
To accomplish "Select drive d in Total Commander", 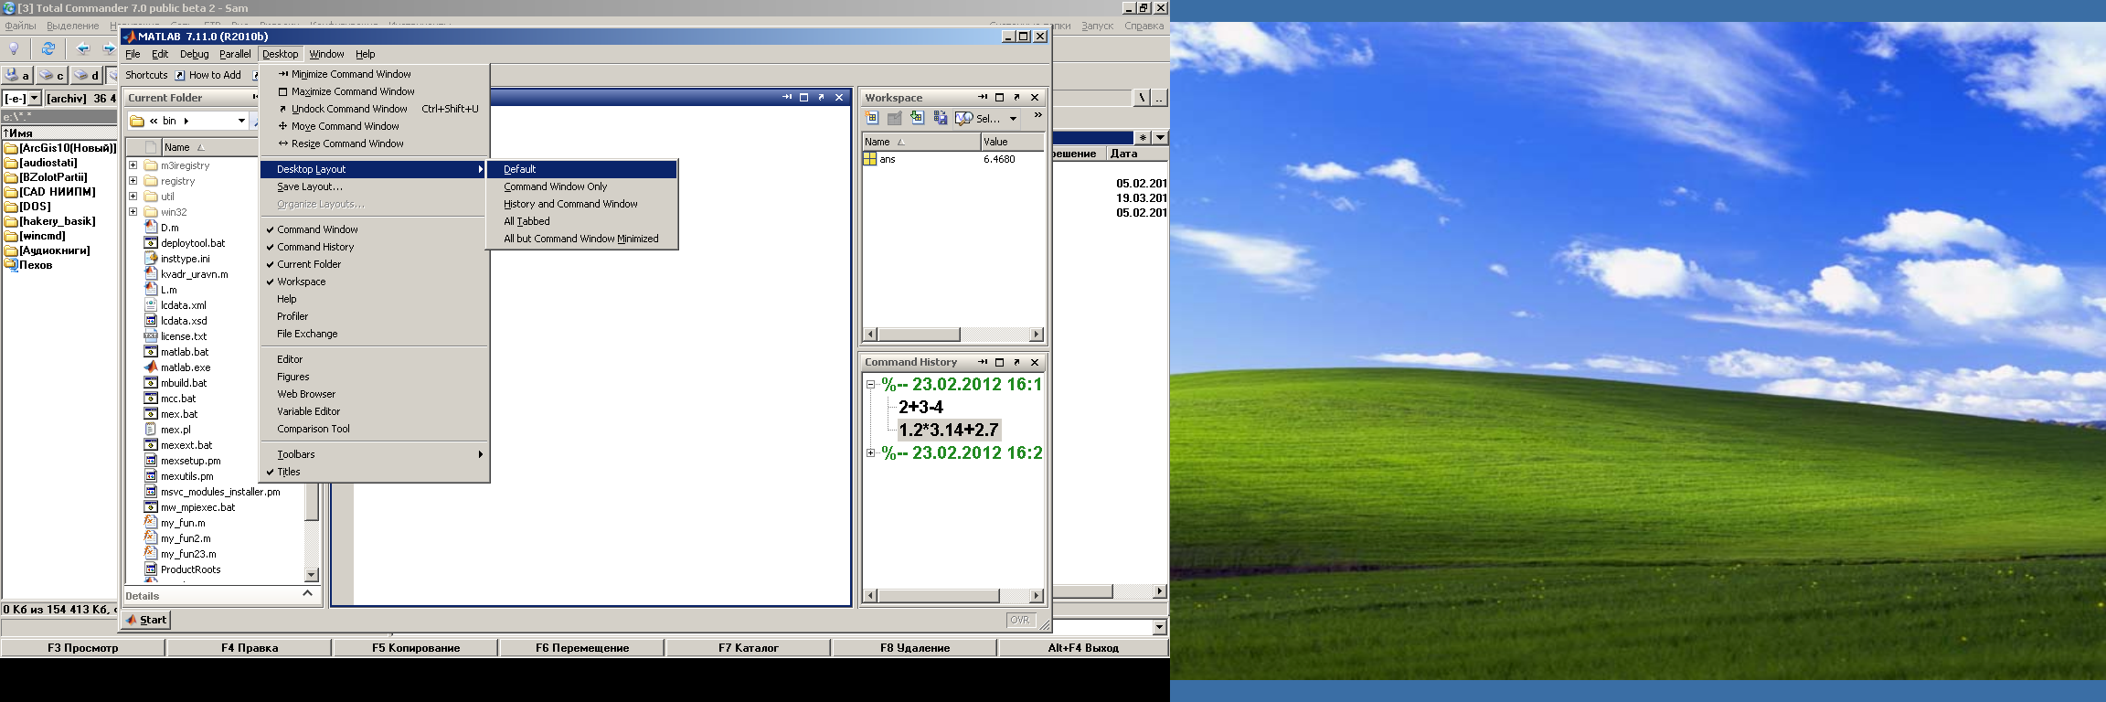I will pos(86,75).
